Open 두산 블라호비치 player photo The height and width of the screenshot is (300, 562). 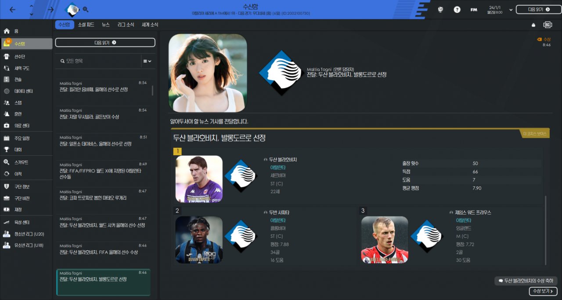pyautogui.click(x=199, y=179)
